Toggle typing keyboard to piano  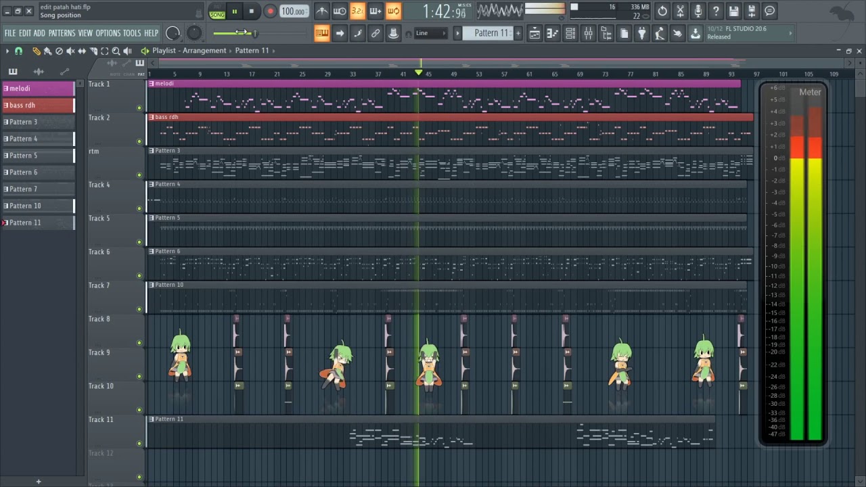click(322, 33)
